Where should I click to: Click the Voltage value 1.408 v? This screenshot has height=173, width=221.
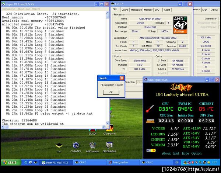pyautogui.click(x=164, y=31)
